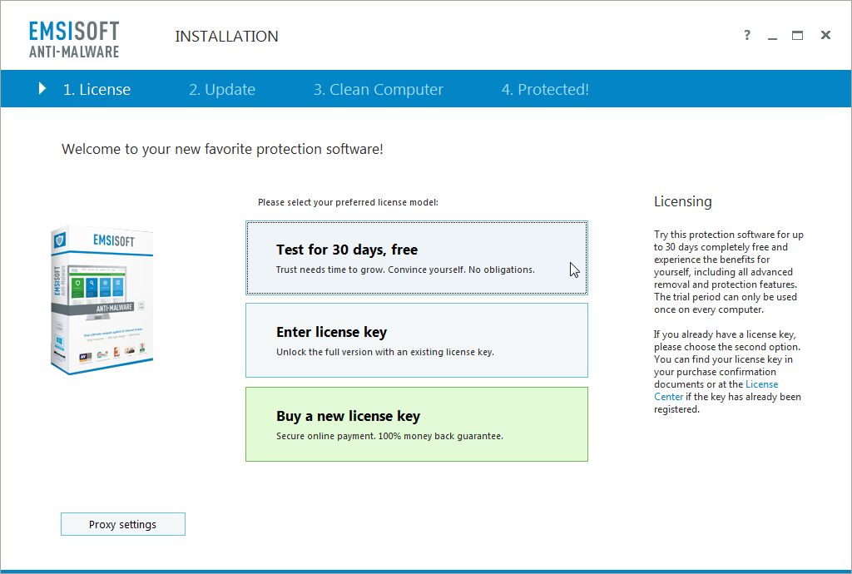The width and height of the screenshot is (852, 574).
Task: Jump to the 4. Protected! step
Action: click(x=545, y=90)
